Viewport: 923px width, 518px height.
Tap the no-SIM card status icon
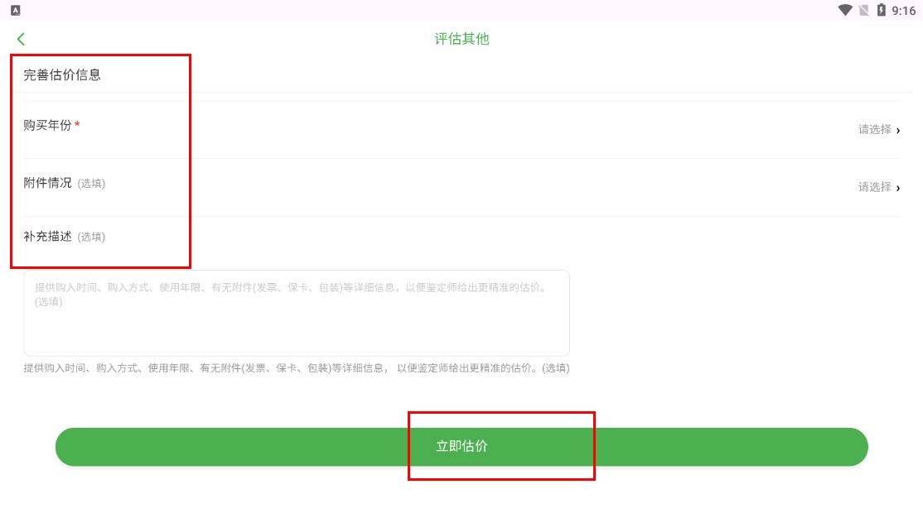863,10
